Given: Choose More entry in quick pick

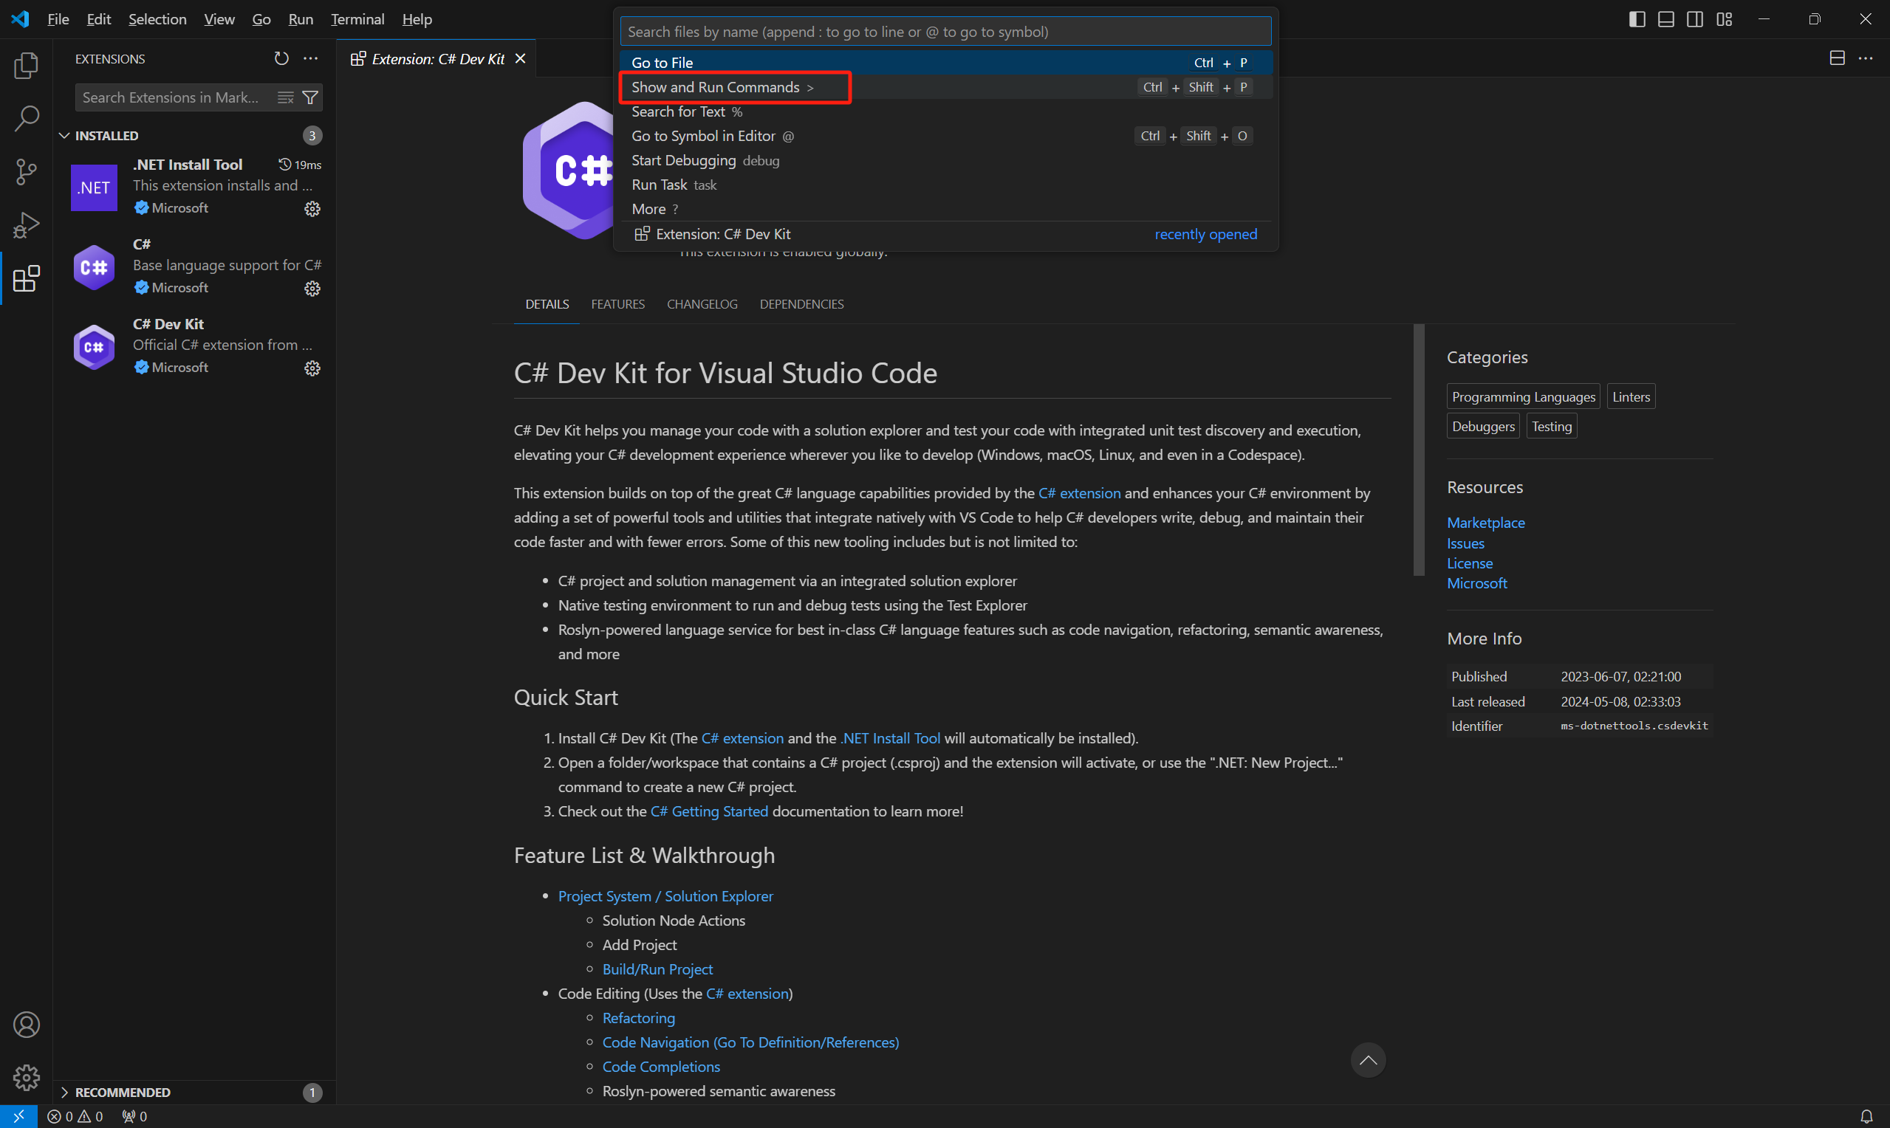Looking at the screenshot, I should pos(946,209).
